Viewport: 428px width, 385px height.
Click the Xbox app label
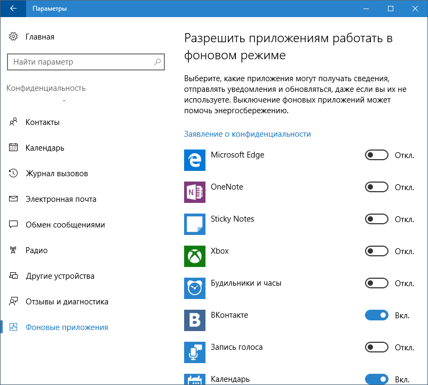tap(220, 251)
